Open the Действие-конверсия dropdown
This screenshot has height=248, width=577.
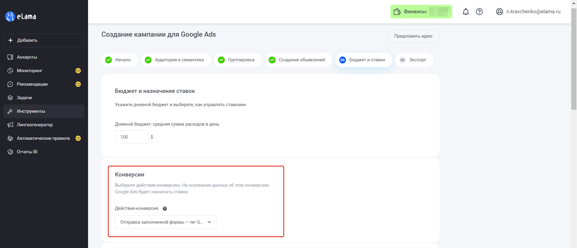click(x=166, y=222)
